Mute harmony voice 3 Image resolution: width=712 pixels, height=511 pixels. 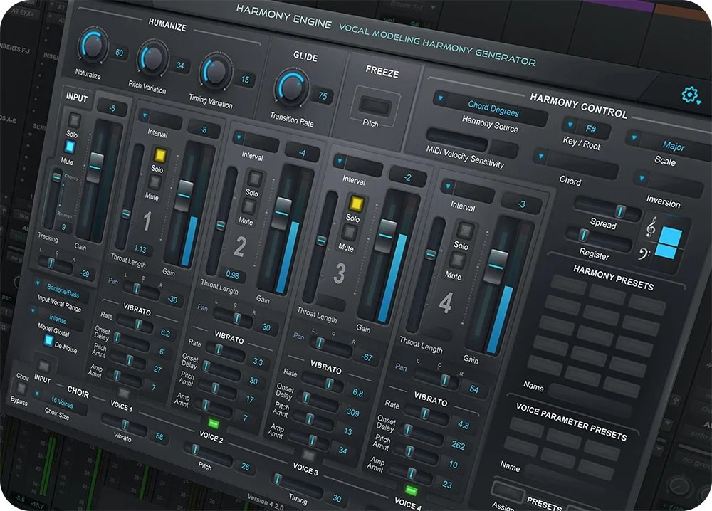(x=349, y=232)
